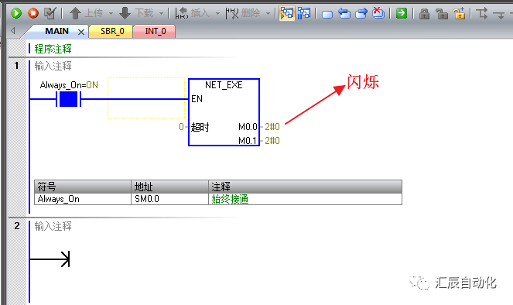513x305 pixels.
Task: Open the Insert (插入) dropdown arrow
Action: coord(217,14)
